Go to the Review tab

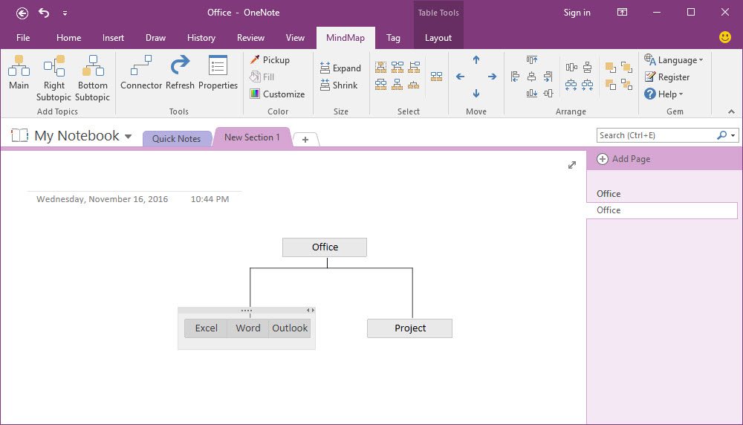click(250, 38)
